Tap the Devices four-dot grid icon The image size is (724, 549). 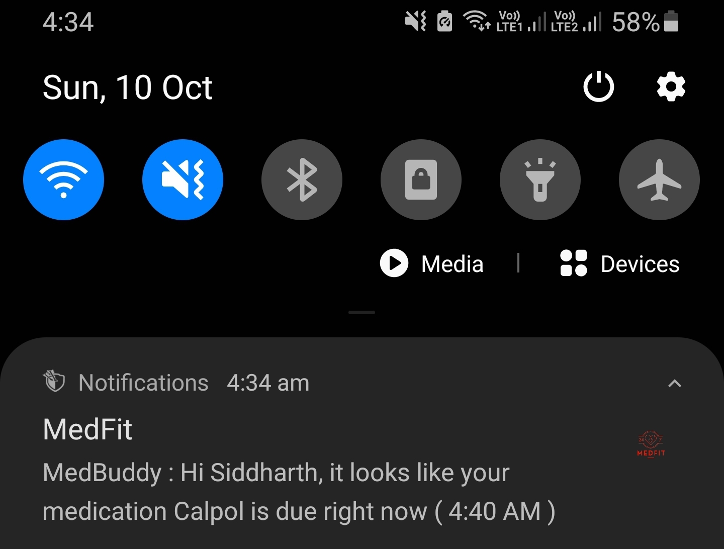point(573,263)
